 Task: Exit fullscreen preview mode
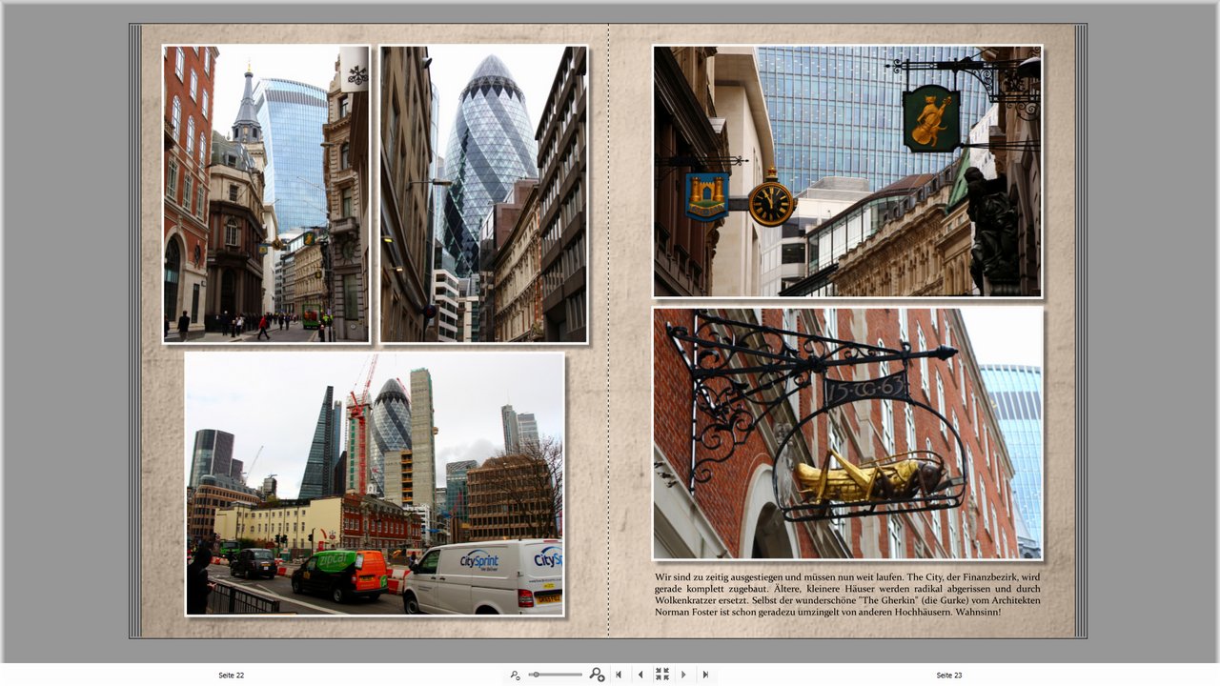coord(661,675)
